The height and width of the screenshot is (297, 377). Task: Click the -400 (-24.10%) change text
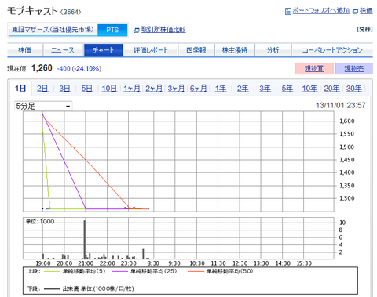[x=79, y=69]
